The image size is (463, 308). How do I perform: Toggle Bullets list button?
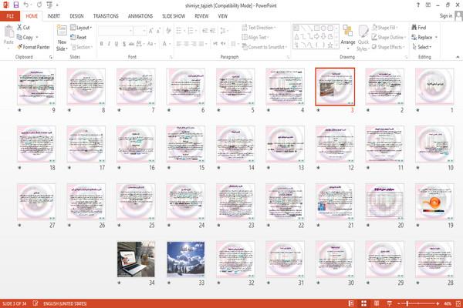[x=180, y=31]
